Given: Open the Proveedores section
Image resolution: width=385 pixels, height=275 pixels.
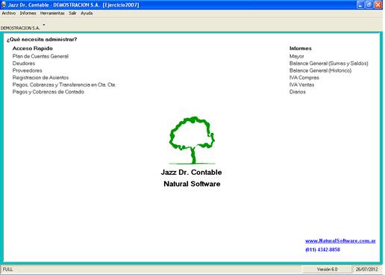Looking at the screenshot, I should [27, 70].
